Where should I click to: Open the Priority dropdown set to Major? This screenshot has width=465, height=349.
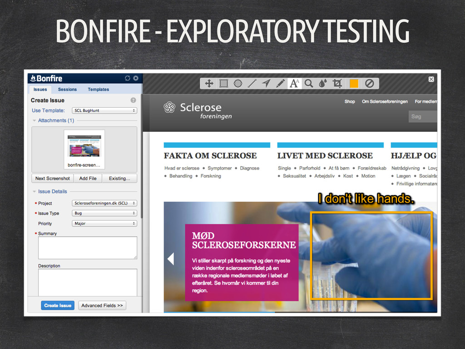104,224
